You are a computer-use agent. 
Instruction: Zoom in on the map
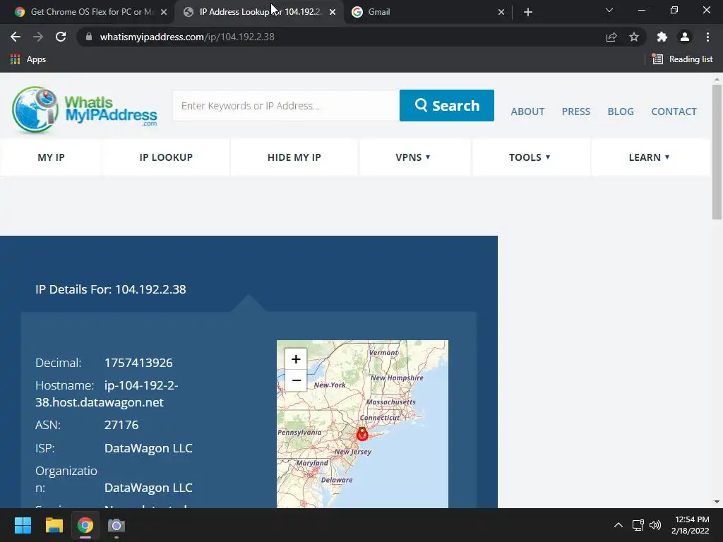296,359
